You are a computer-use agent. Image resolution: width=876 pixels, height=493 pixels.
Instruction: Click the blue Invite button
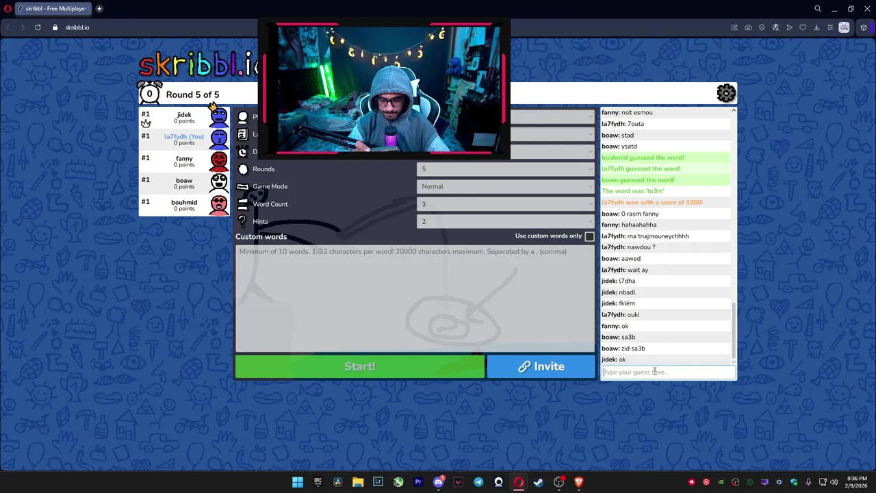(541, 366)
